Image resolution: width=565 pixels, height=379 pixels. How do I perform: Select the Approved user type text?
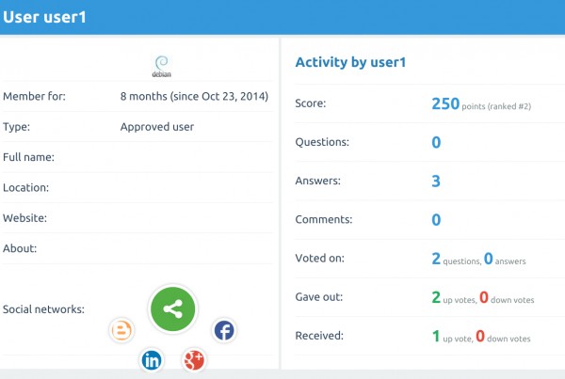[157, 126]
